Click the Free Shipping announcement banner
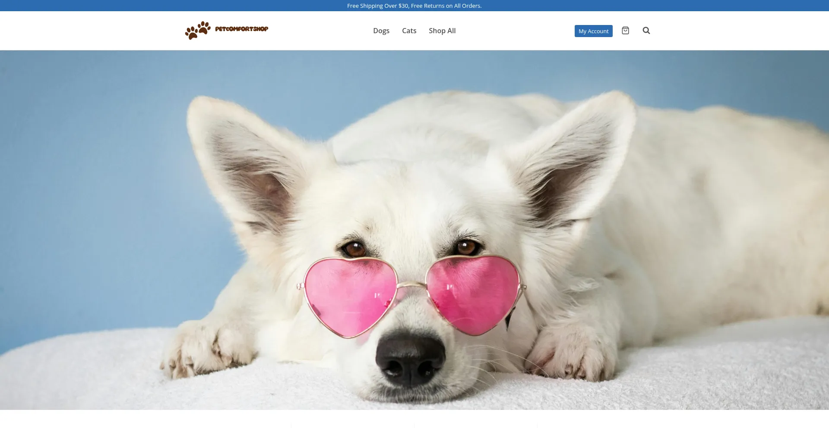 (414, 6)
